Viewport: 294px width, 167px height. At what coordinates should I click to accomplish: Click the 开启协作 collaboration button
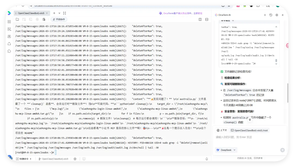click(x=59, y=19)
